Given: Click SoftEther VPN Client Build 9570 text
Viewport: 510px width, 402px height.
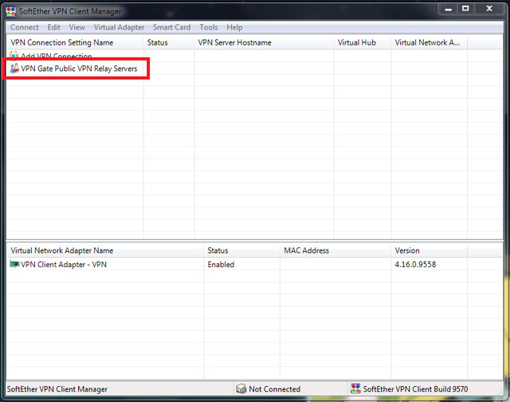Looking at the screenshot, I should pos(415,389).
